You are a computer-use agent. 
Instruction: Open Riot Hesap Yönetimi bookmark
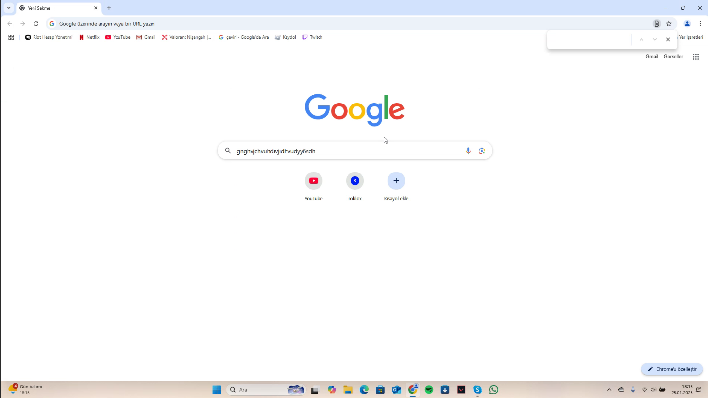click(x=49, y=37)
